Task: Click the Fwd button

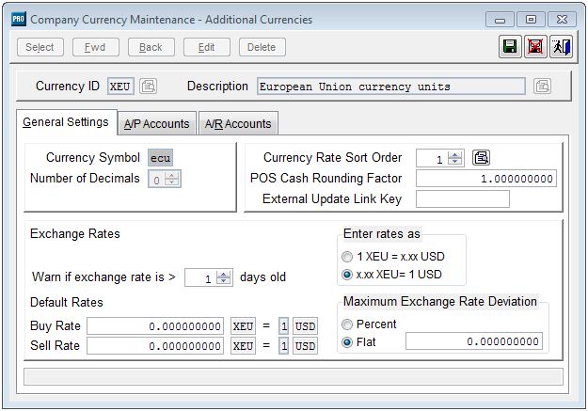Action: tap(96, 47)
